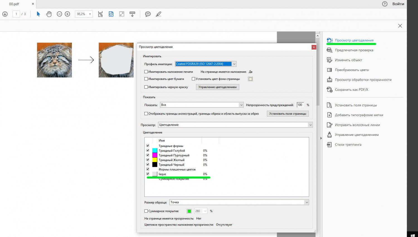Open Предпечатная проверка in the side panel
This screenshot has height=237, width=418.
[x=354, y=50]
